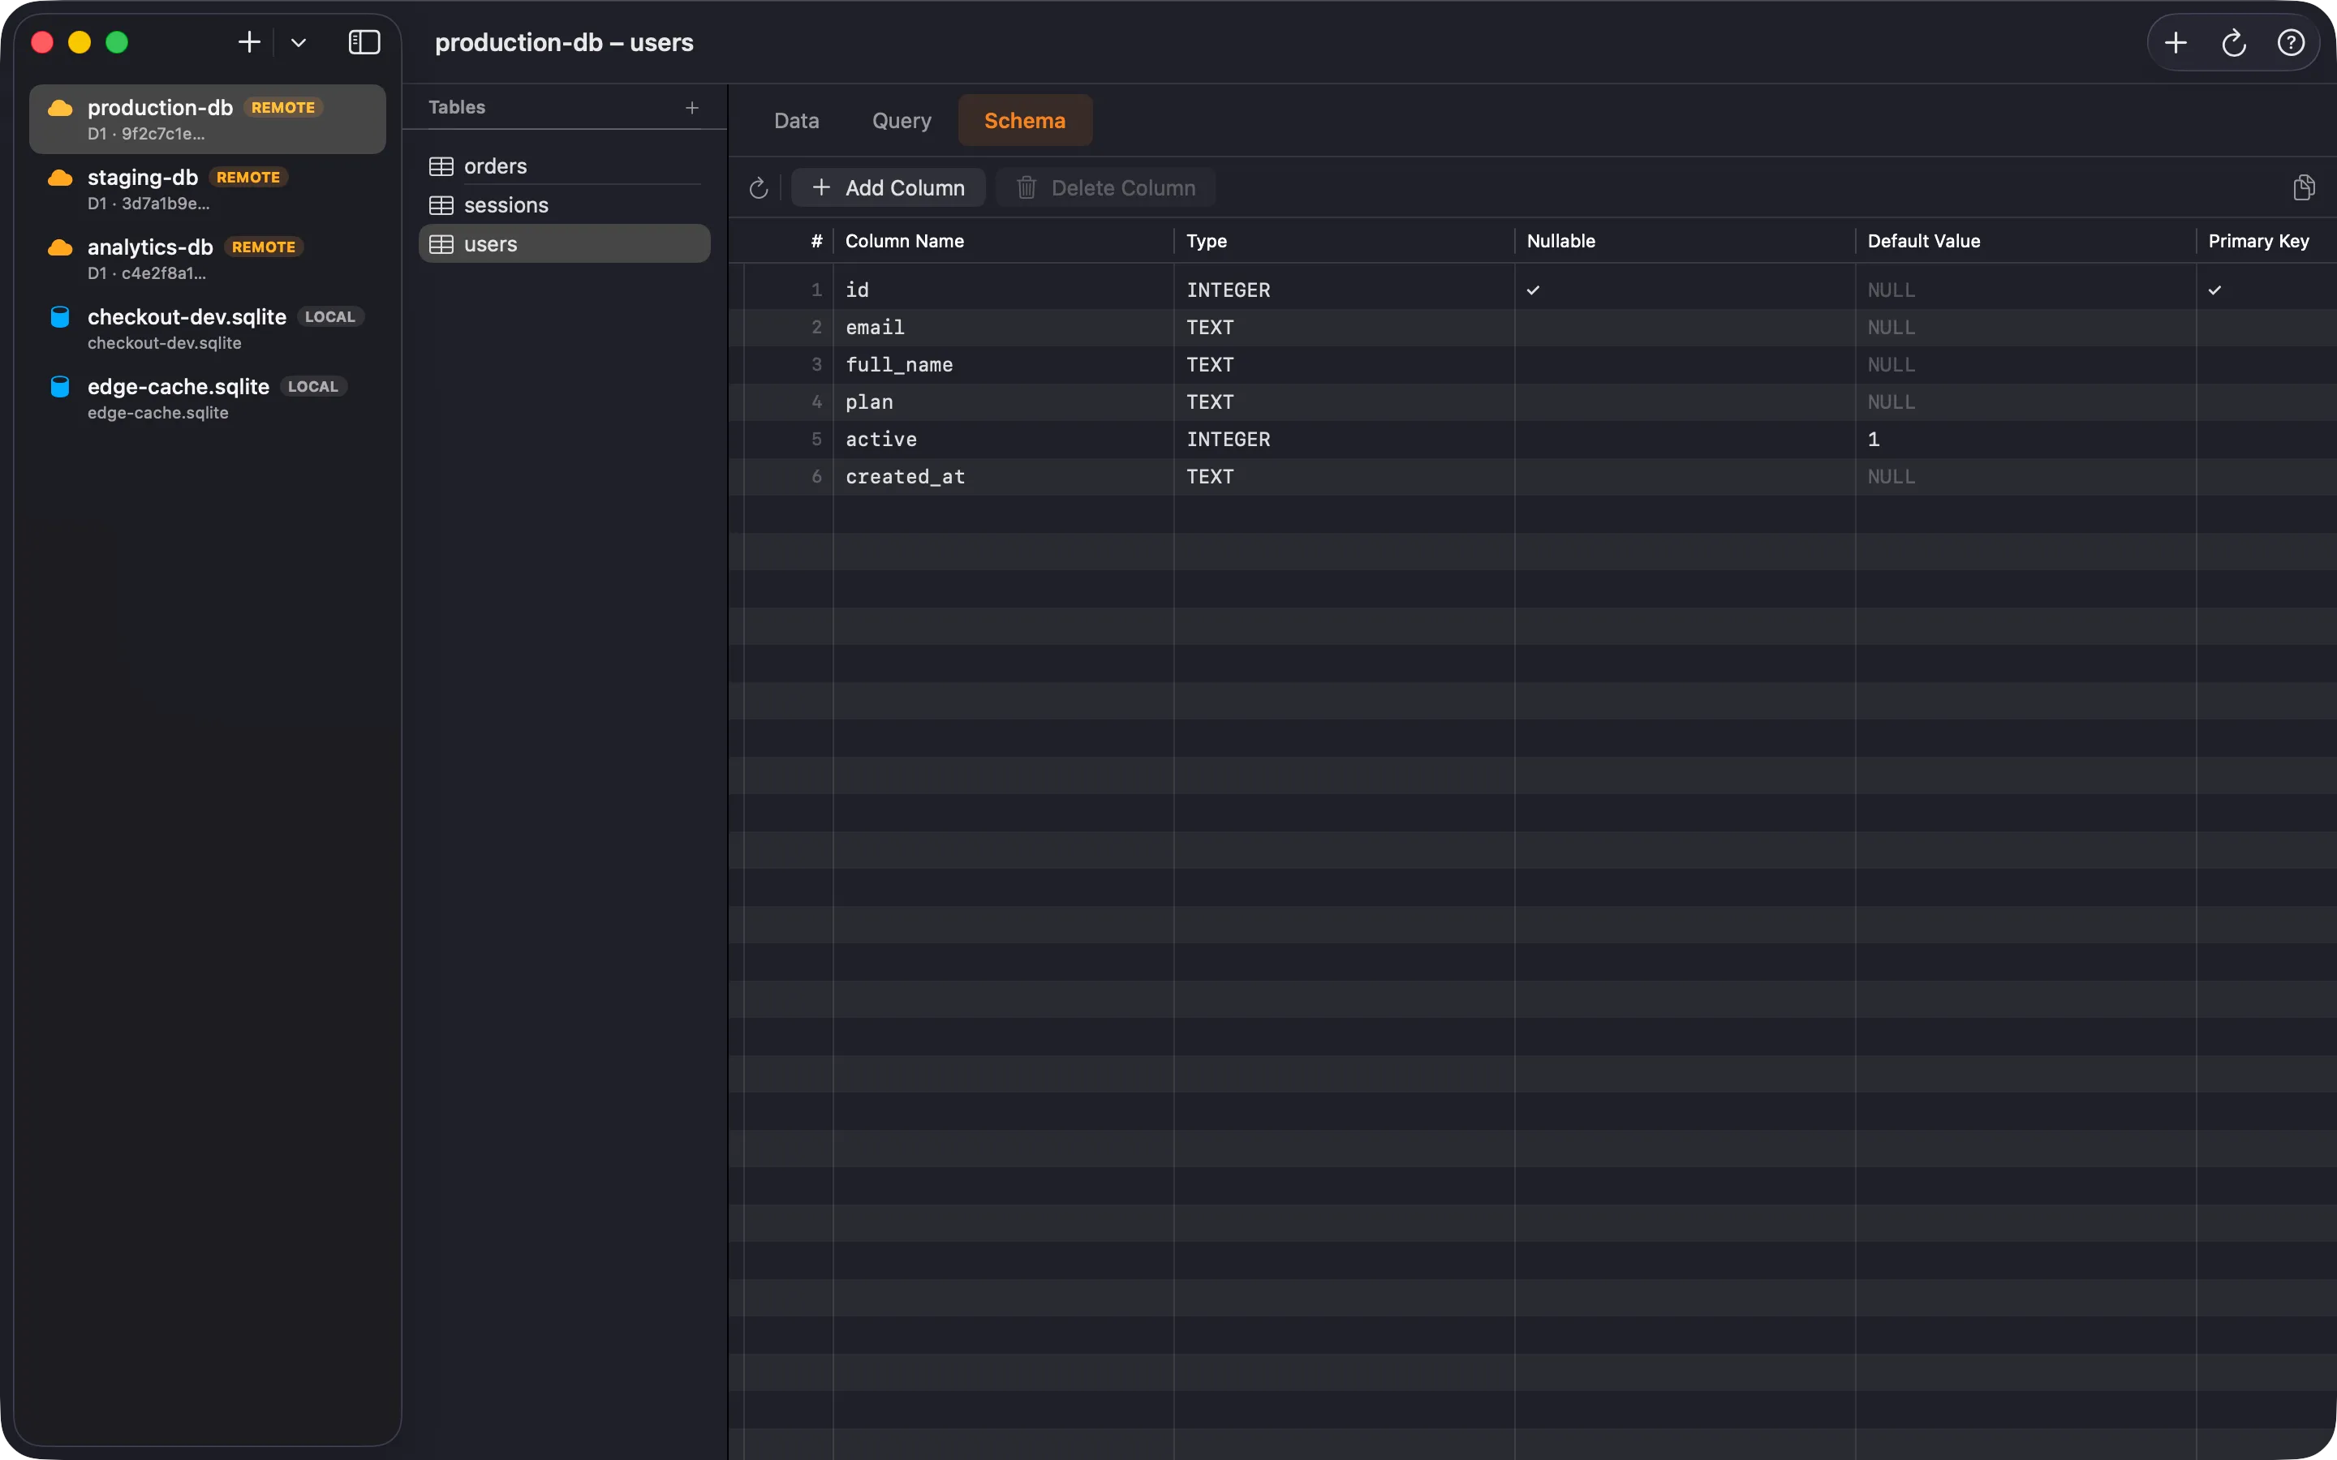The width and height of the screenshot is (2337, 1460).
Task: Click the copy schema icon at right
Action: (2305, 187)
